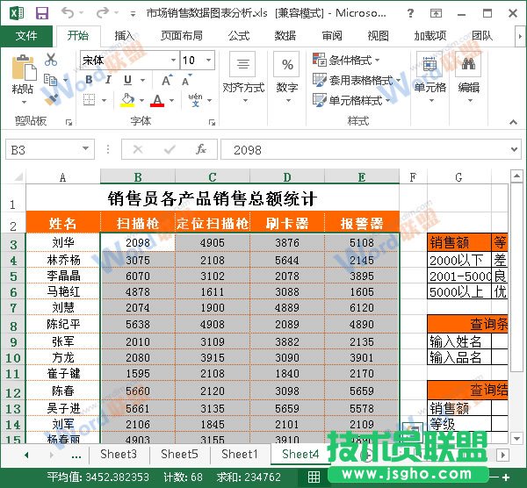Open the editing (编辑) binoculars button
527x488 pixels.
coord(468,77)
